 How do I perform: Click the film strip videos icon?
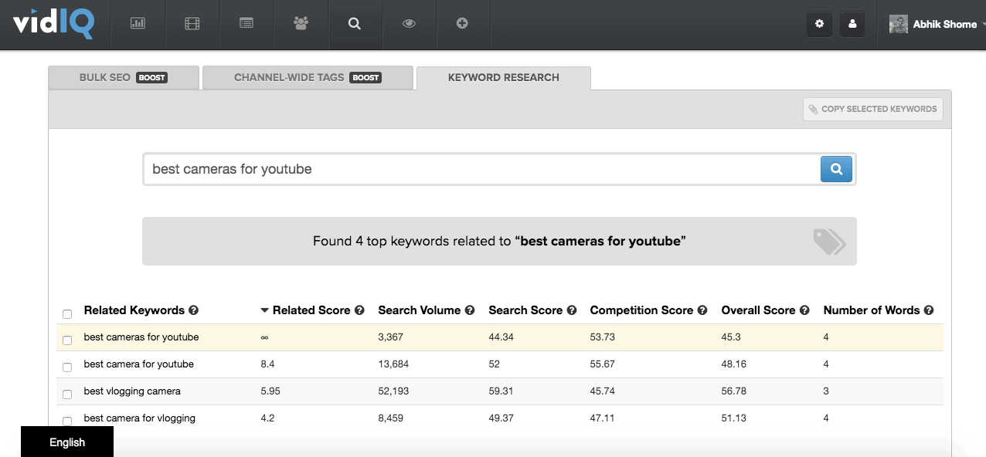[192, 24]
